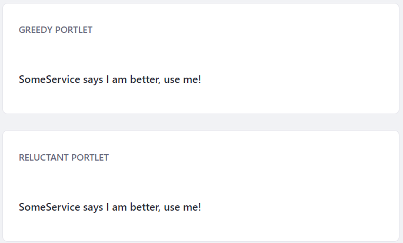Click "better," in the Greedy Portlet text
The image size is (403, 243).
pos(145,79)
